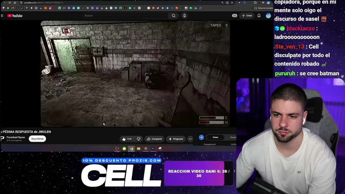Bookmark this page with the star

[232, 3]
